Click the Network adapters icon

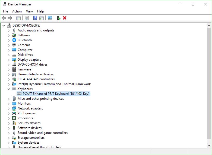[x=14, y=108]
